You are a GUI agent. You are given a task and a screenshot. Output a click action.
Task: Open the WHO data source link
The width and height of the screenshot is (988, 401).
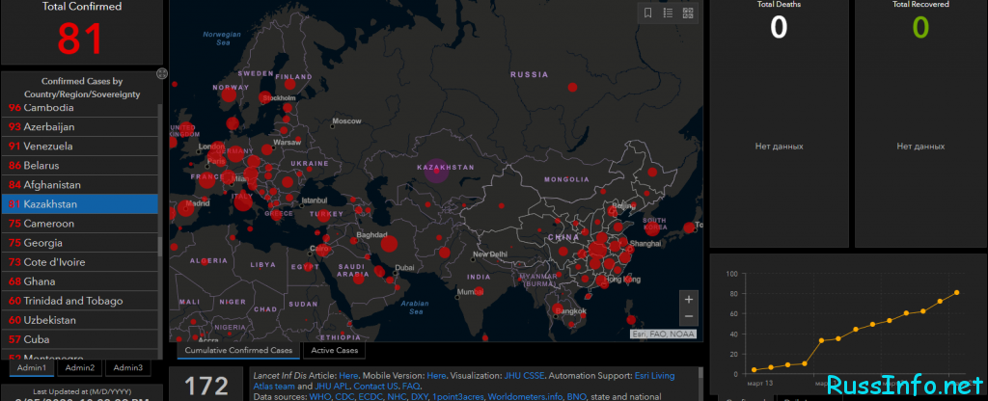point(319,396)
